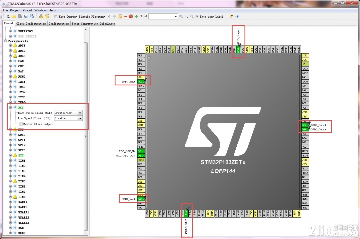Click the Save Project disk icon
Image resolution: width=360 pixels, height=239 pixels.
26,16
